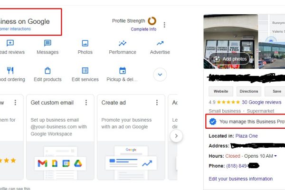
Task: Open the Pickup & delivery calendar icon
Action: point(123,71)
